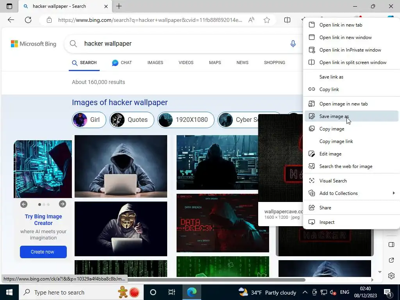Viewport: 400px width, 300px height.
Task: Click the Cortana circle on taskbar
Action: [153, 292]
